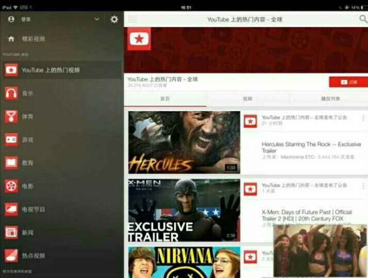Open 'X-Men: Days of Future Past' title
Screen dimensions: 368x278
point(307,215)
